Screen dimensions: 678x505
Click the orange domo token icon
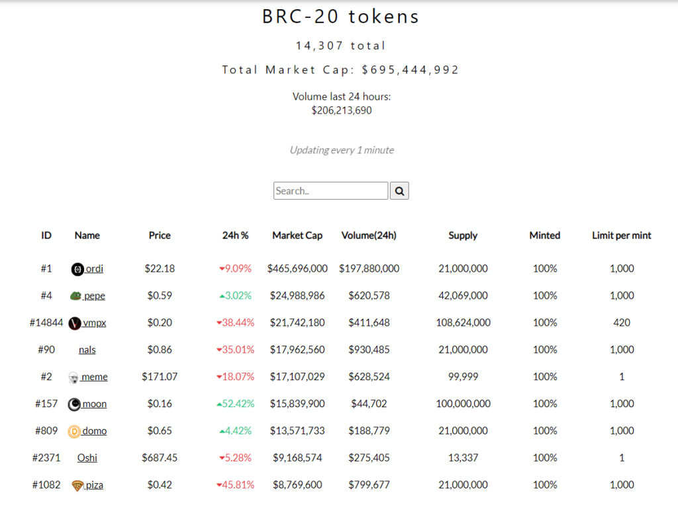coord(74,432)
